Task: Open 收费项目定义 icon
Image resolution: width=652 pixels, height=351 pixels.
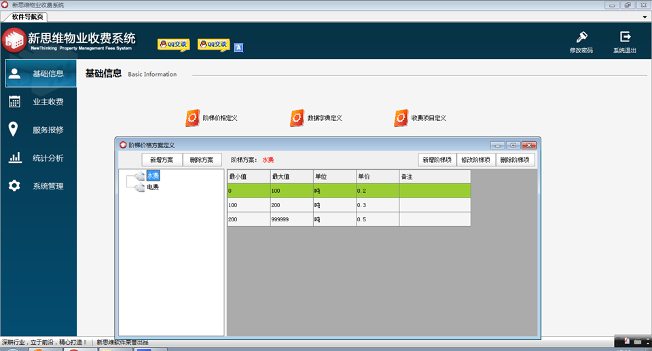Action: 401,118
